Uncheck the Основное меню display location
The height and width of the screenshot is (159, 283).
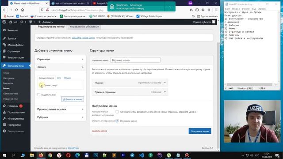point(117,121)
